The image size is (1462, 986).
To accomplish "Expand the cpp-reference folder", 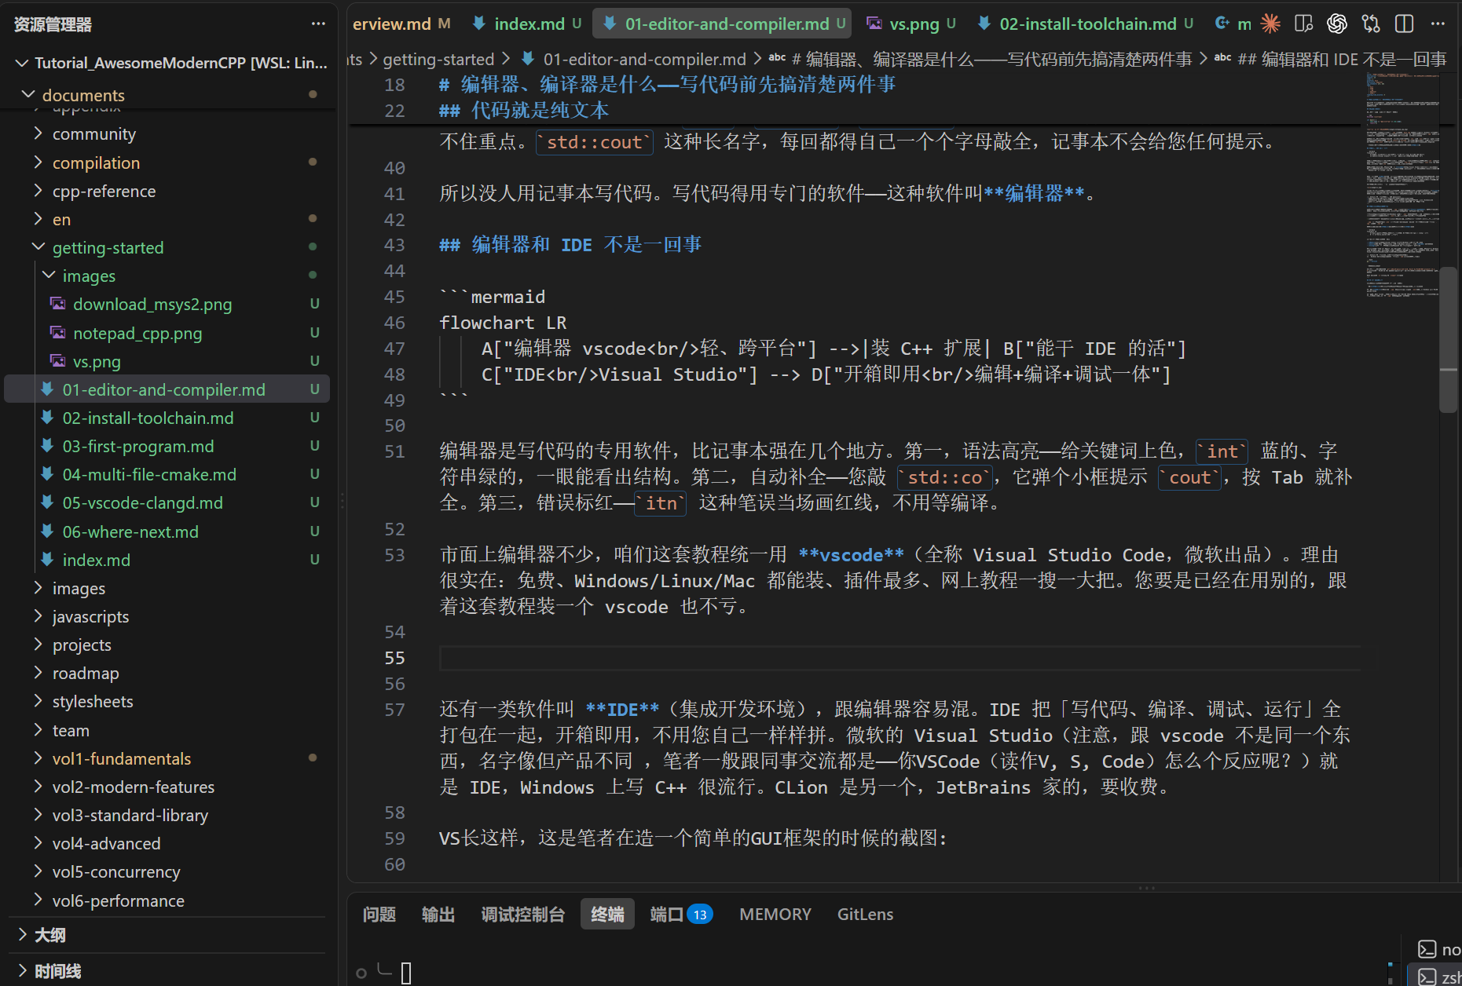I will point(38,191).
